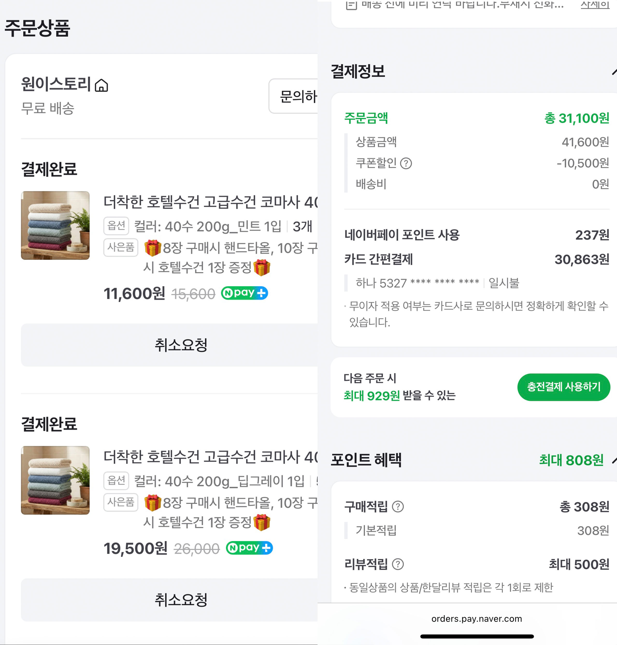Collapse the 결제정보 section chevron

[x=614, y=72]
